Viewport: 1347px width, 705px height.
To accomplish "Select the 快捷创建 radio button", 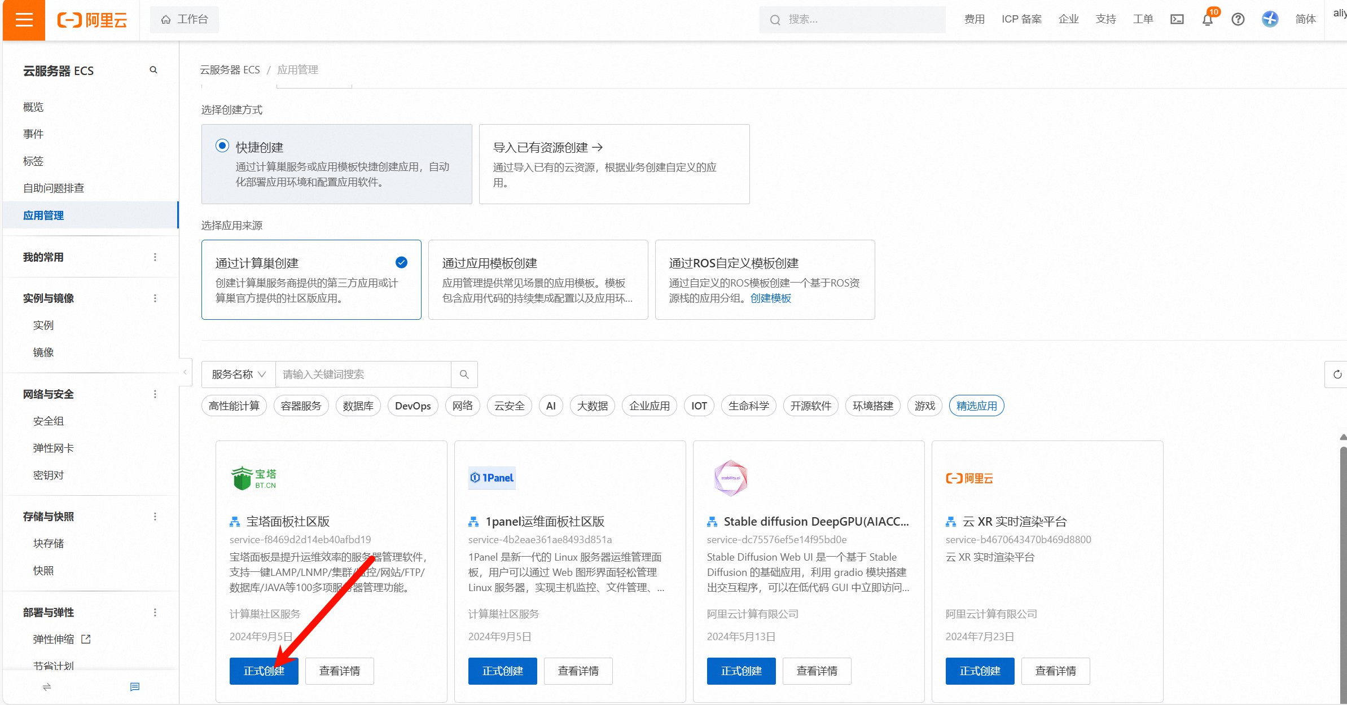I will click(x=222, y=146).
